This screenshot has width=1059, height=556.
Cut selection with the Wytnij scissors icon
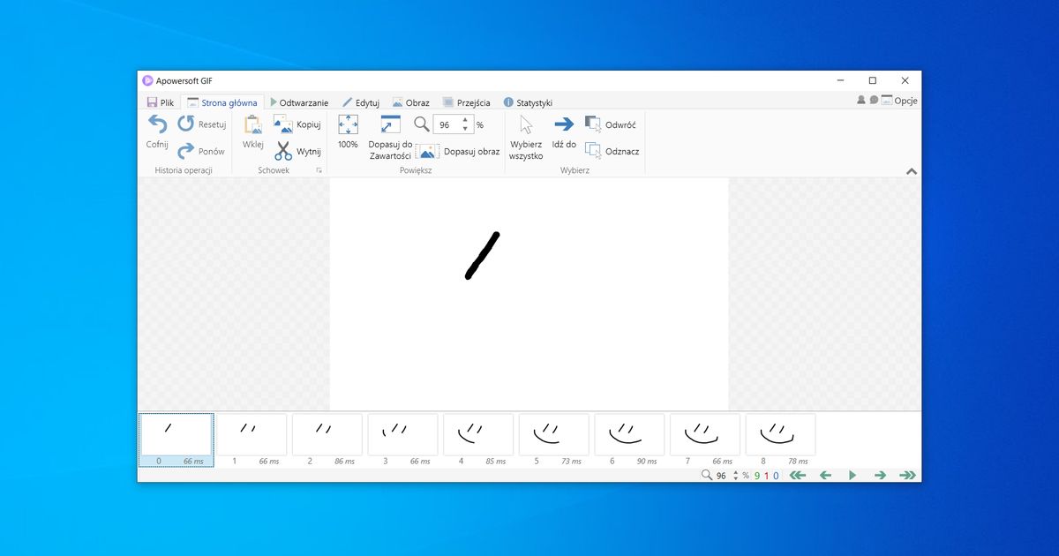[282, 150]
